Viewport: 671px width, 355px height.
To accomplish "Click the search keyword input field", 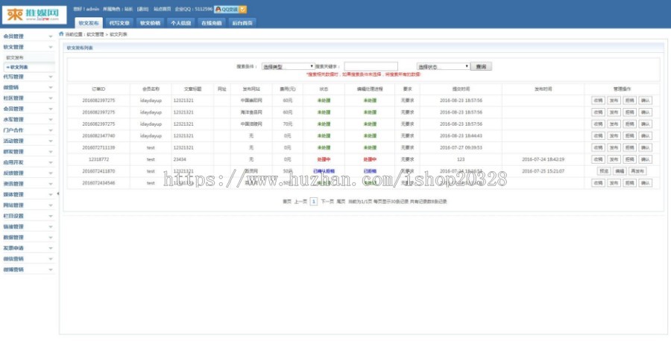I will tap(371, 66).
